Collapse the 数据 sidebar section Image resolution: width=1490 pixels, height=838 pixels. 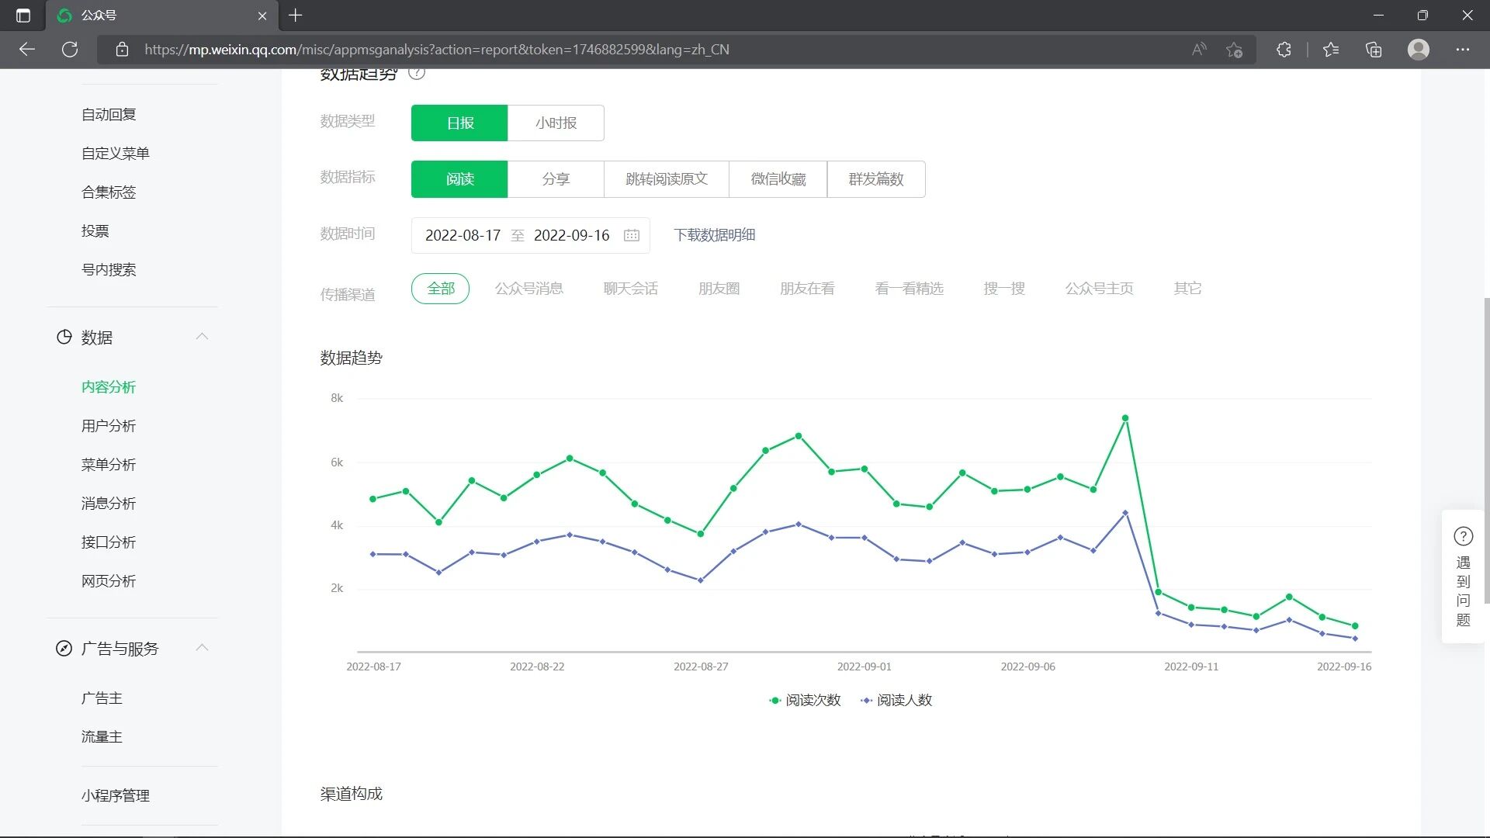[202, 337]
